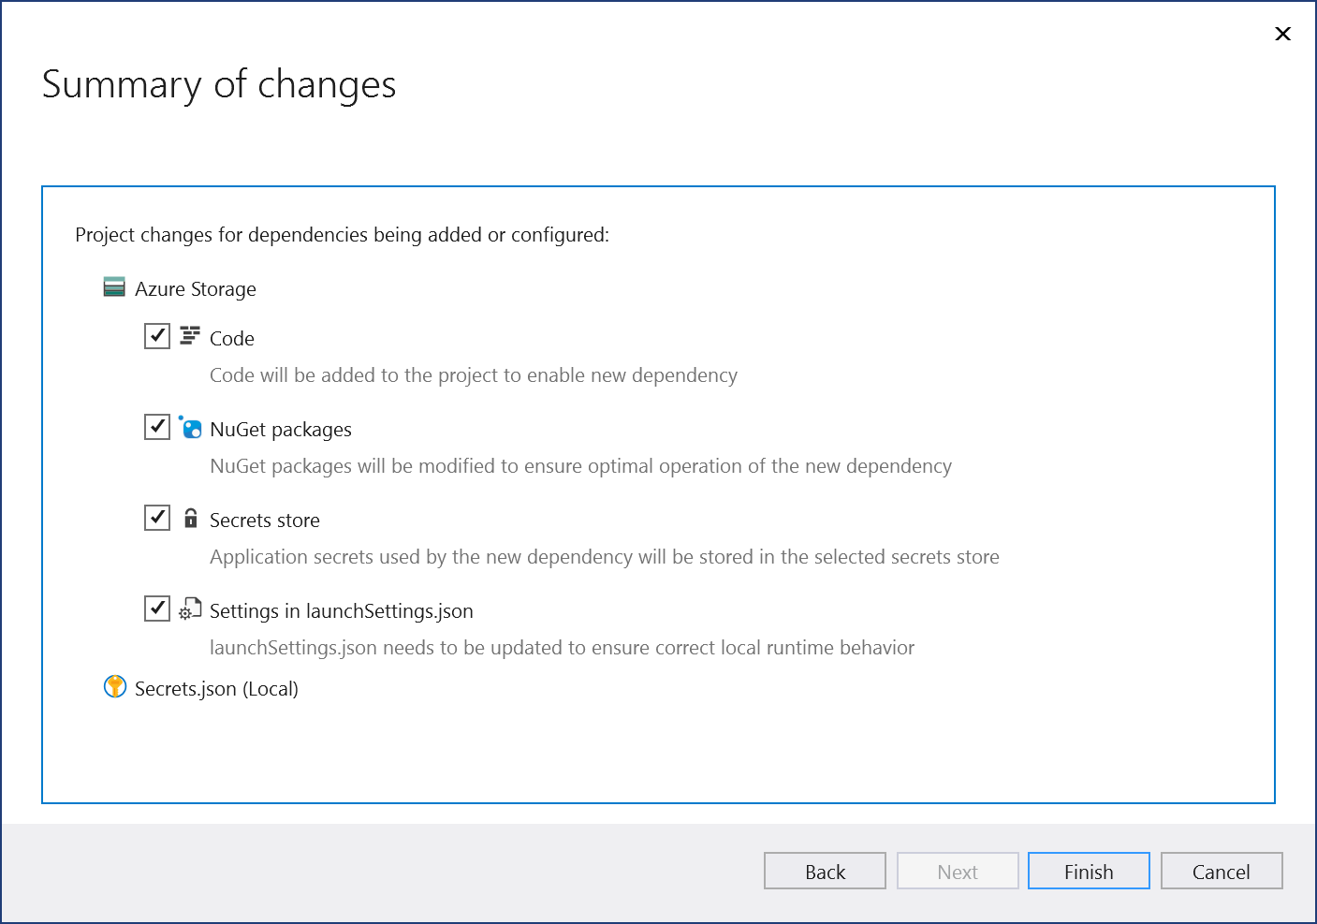Select the Secrets.json (Local) item label
Viewport: 1317px width, 924px height.
(x=216, y=689)
